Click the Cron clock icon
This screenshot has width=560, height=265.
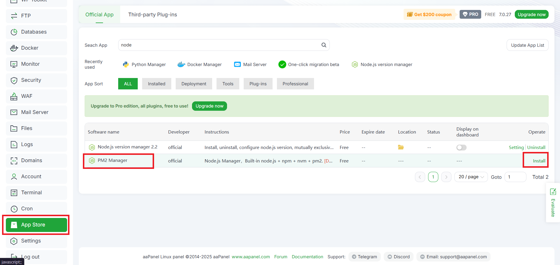(14, 209)
